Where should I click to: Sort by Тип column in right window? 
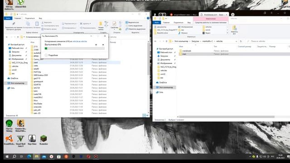pyautogui.click(x=215, y=47)
